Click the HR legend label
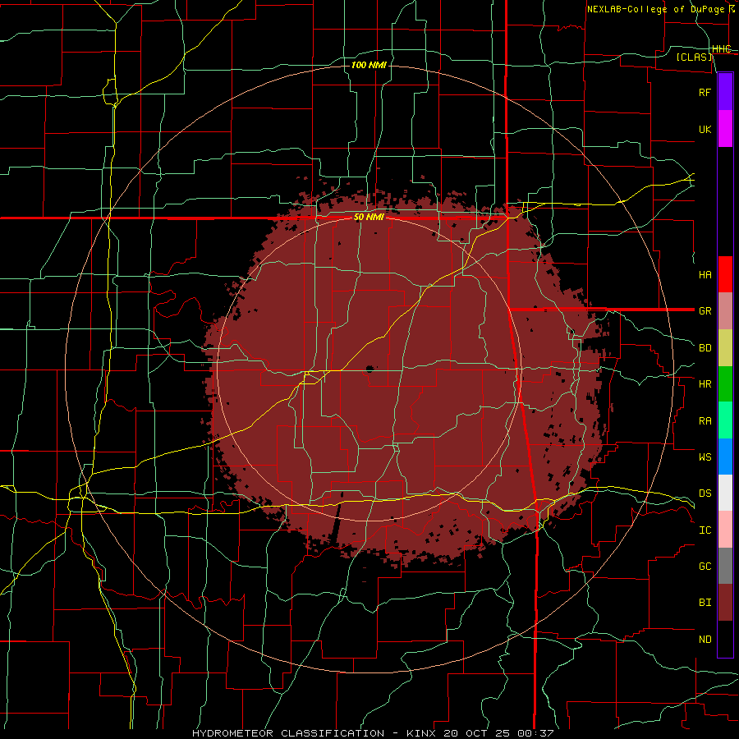Screen dimensions: 739x739 [x=705, y=384]
